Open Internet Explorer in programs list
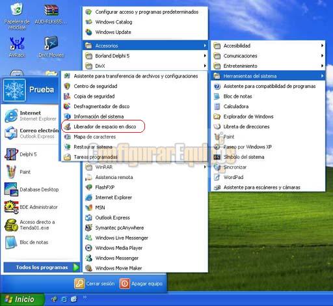Image resolution: width=333 pixels, height=306 pixels. click(x=145, y=197)
